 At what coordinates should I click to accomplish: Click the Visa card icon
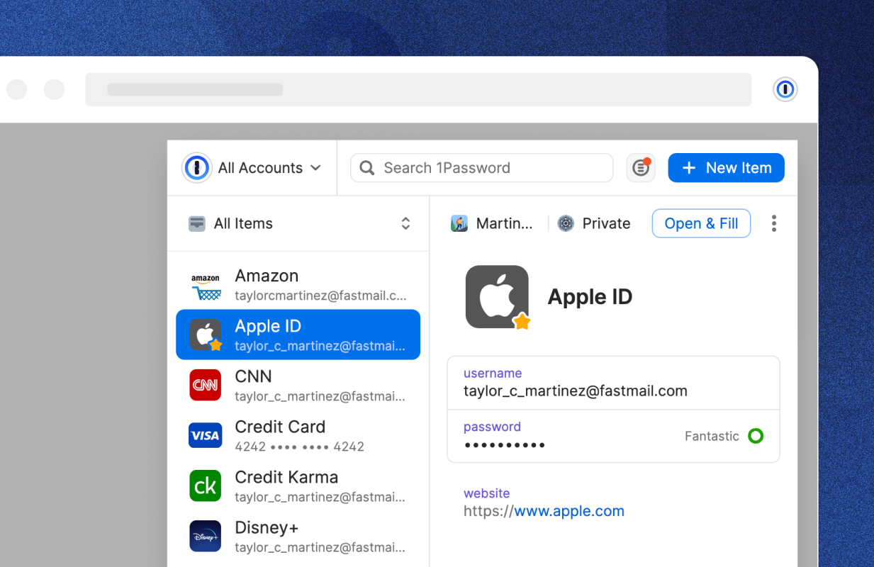(x=206, y=435)
